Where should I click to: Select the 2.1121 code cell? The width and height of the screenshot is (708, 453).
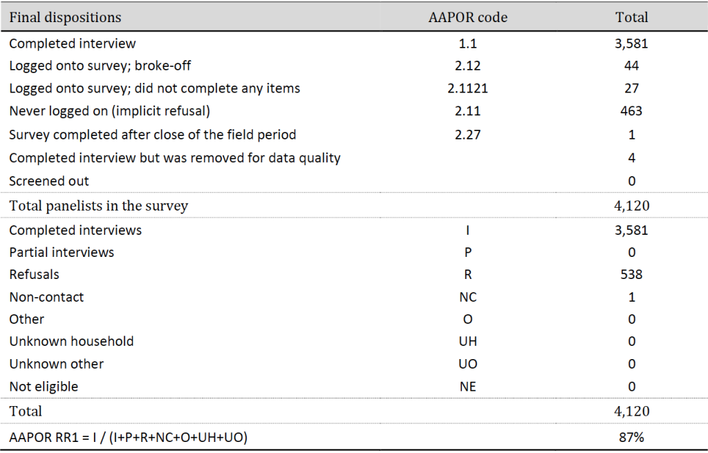point(467,88)
